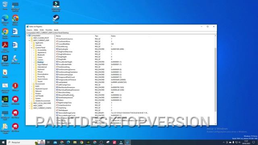Click the Registry Editor title bar icon

coord(27,27)
